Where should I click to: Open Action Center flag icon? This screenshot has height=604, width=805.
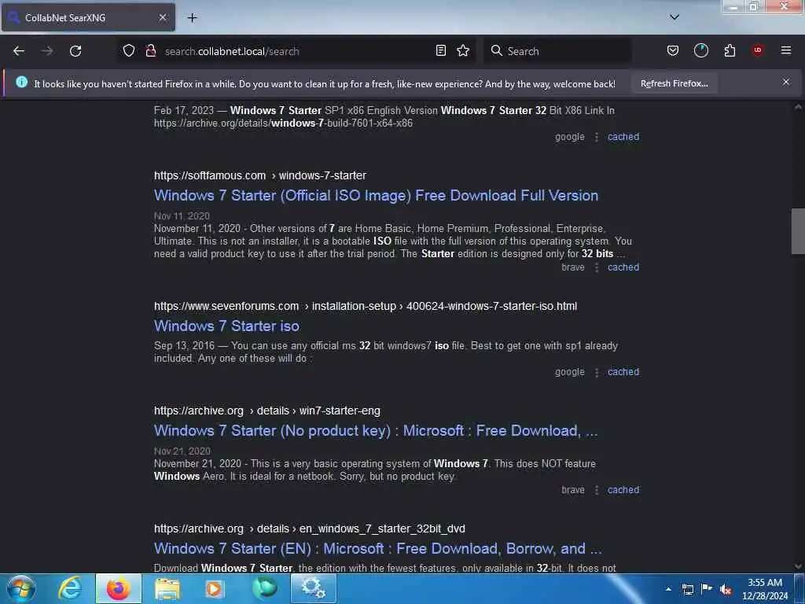707,588
